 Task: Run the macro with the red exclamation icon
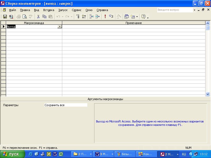(105, 17)
